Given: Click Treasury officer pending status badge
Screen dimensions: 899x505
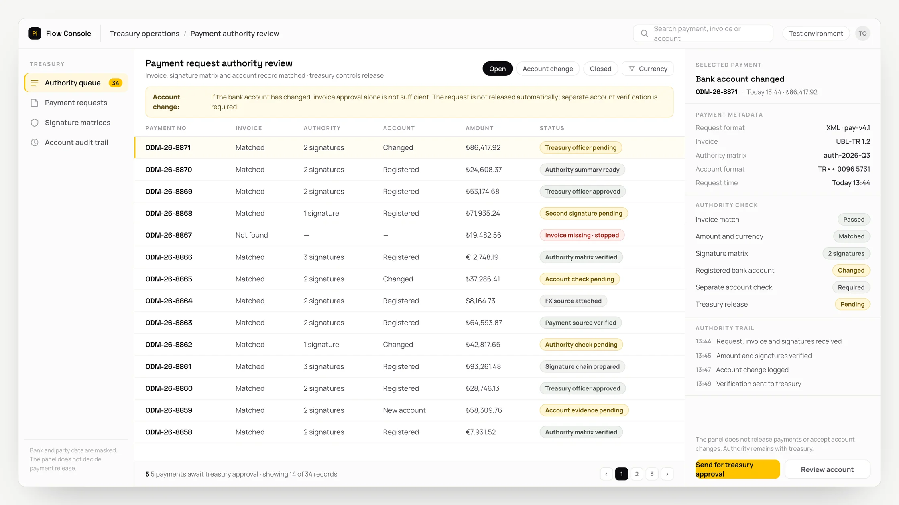Looking at the screenshot, I should pyautogui.click(x=581, y=147).
